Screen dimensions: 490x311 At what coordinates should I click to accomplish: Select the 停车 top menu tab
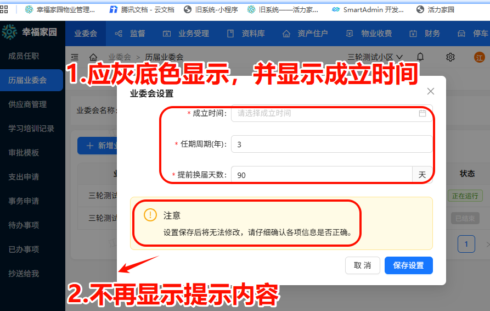pos(473,34)
